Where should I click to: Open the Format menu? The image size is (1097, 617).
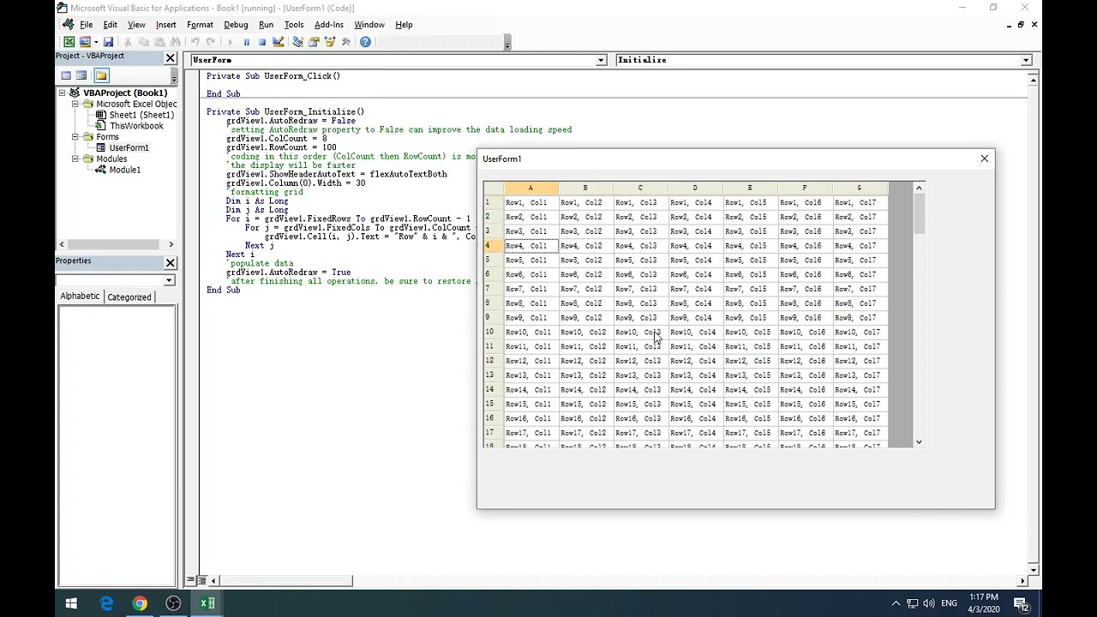click(x=200, y=25)
